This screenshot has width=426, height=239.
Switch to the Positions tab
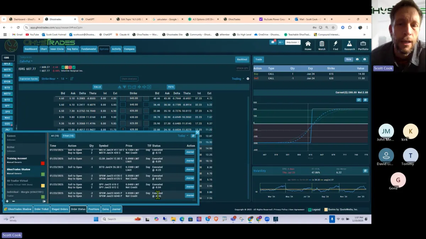pos(94,209)
